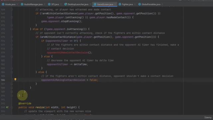The height and width of the screenshot is (120, 213).
Task: Click the fold end marker on line 583
Action: tap(12, 68)
